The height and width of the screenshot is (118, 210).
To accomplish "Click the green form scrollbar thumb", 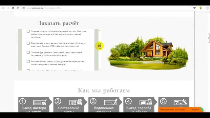I will click(x=100, y=45).
